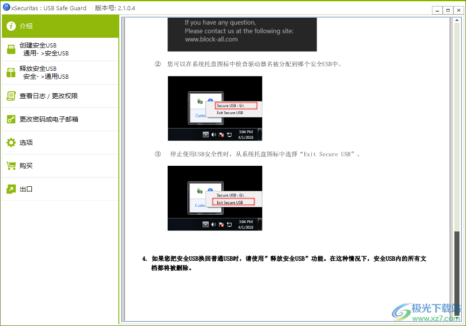This screenshot has width=466, height=326.
Task: Click the 释放安全USB sidebar icon
Action: point(11,73)
